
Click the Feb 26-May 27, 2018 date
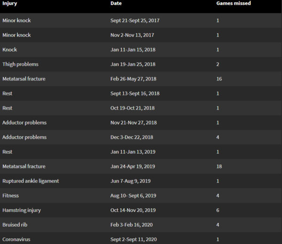(133, 79)
